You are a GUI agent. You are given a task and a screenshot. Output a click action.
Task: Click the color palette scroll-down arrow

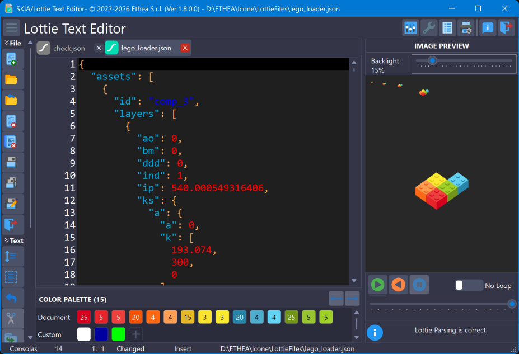tap(357, 337)
